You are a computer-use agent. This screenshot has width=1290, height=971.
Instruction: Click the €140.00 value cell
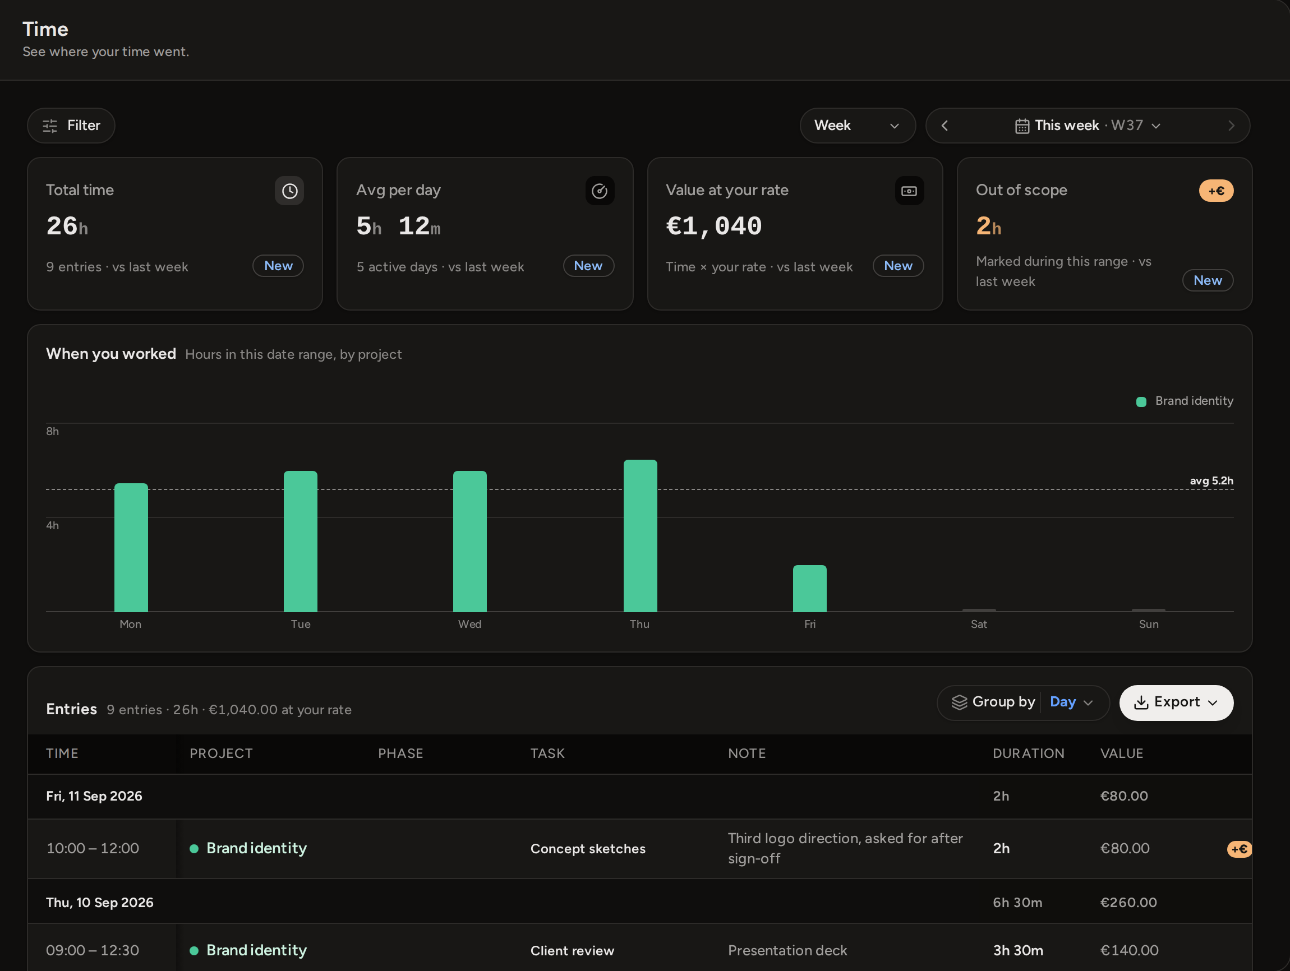point(1129,950)
